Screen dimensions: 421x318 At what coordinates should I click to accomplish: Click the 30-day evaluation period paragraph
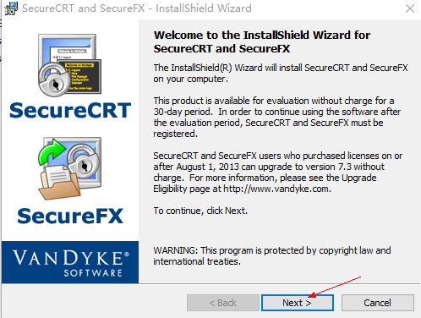click(277, 117)
